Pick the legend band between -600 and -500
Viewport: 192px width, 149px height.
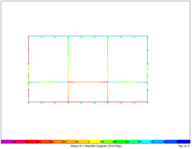[x=20, y=141]
